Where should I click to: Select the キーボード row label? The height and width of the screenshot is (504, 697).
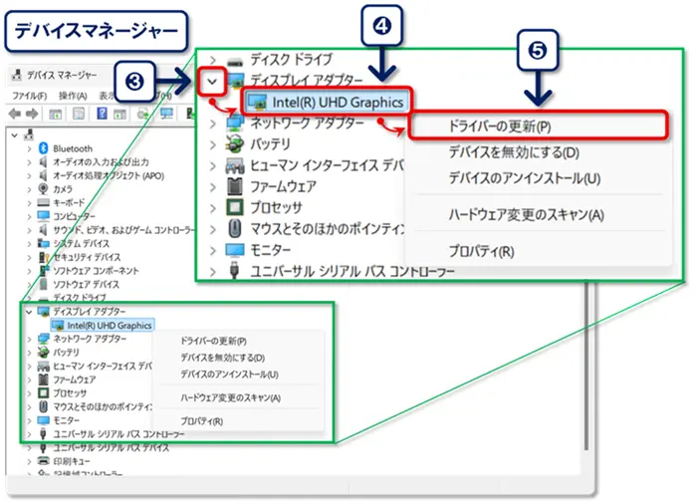(x=69, y=203)
